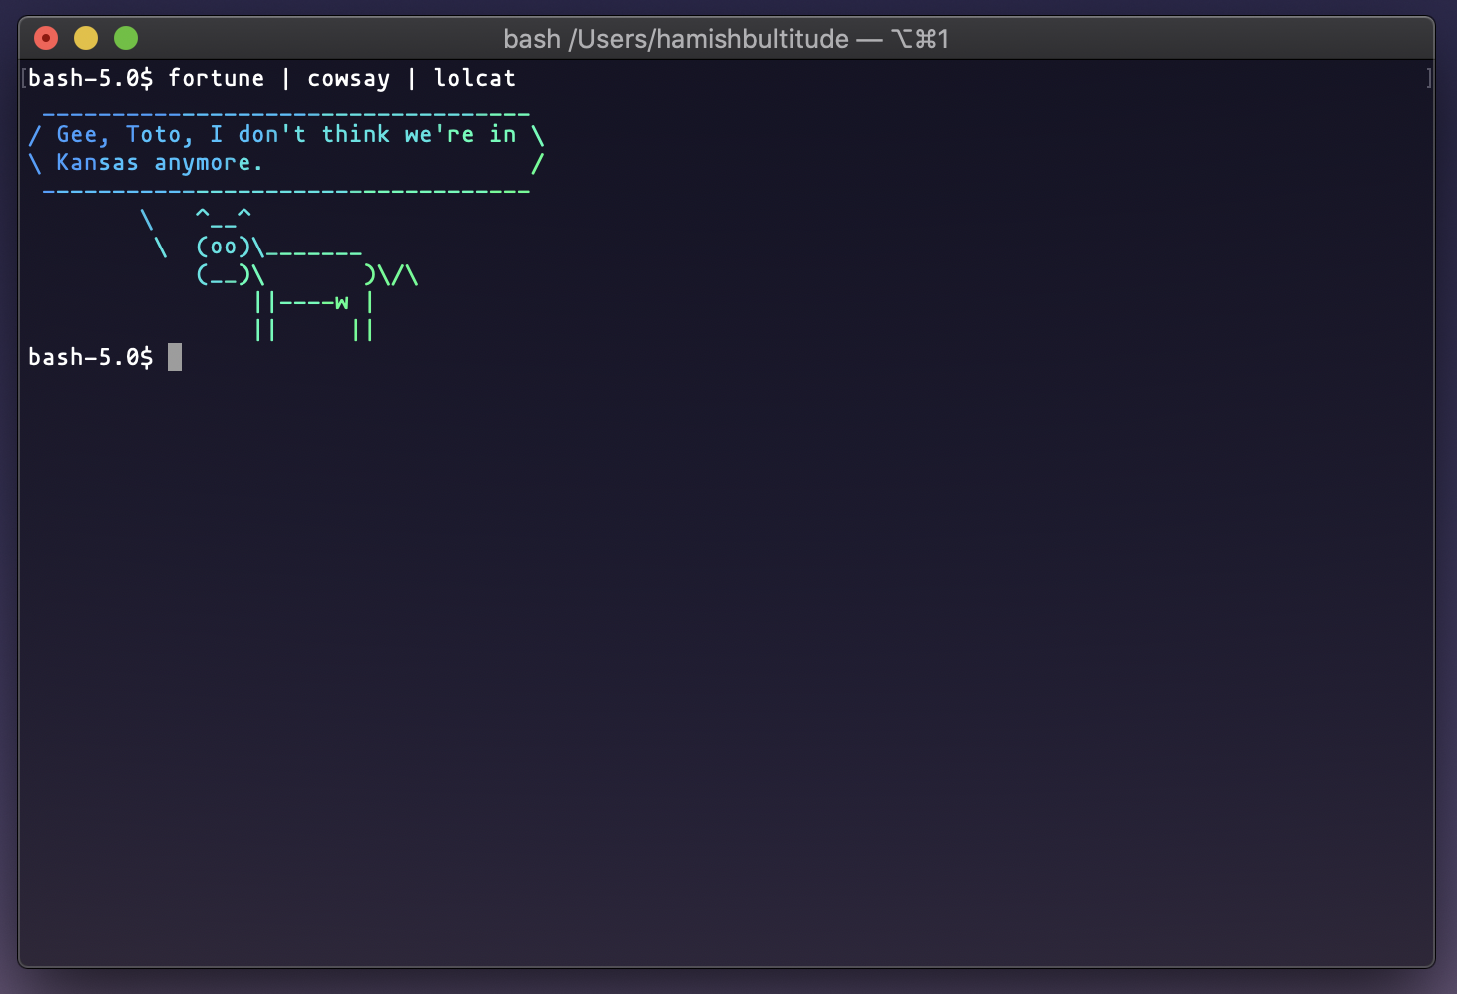The height and width of the screenshot is (994, 1457).
Task: Click the cow's tail ')\/\'
Action: (391, 274)
